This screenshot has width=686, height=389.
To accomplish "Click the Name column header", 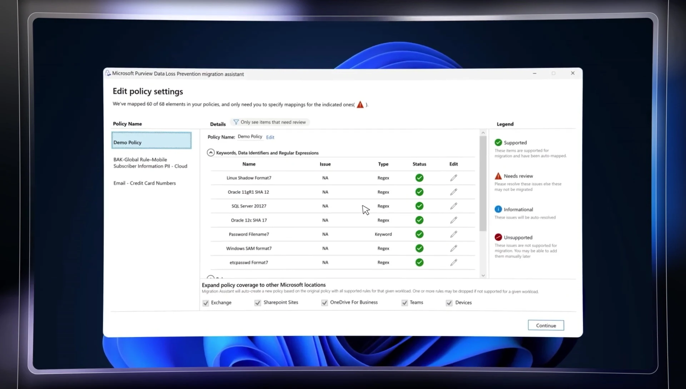I will 249,164.
